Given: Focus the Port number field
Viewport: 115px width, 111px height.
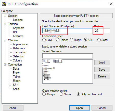Looking at the screenshot, I should (x=102, y=31).
